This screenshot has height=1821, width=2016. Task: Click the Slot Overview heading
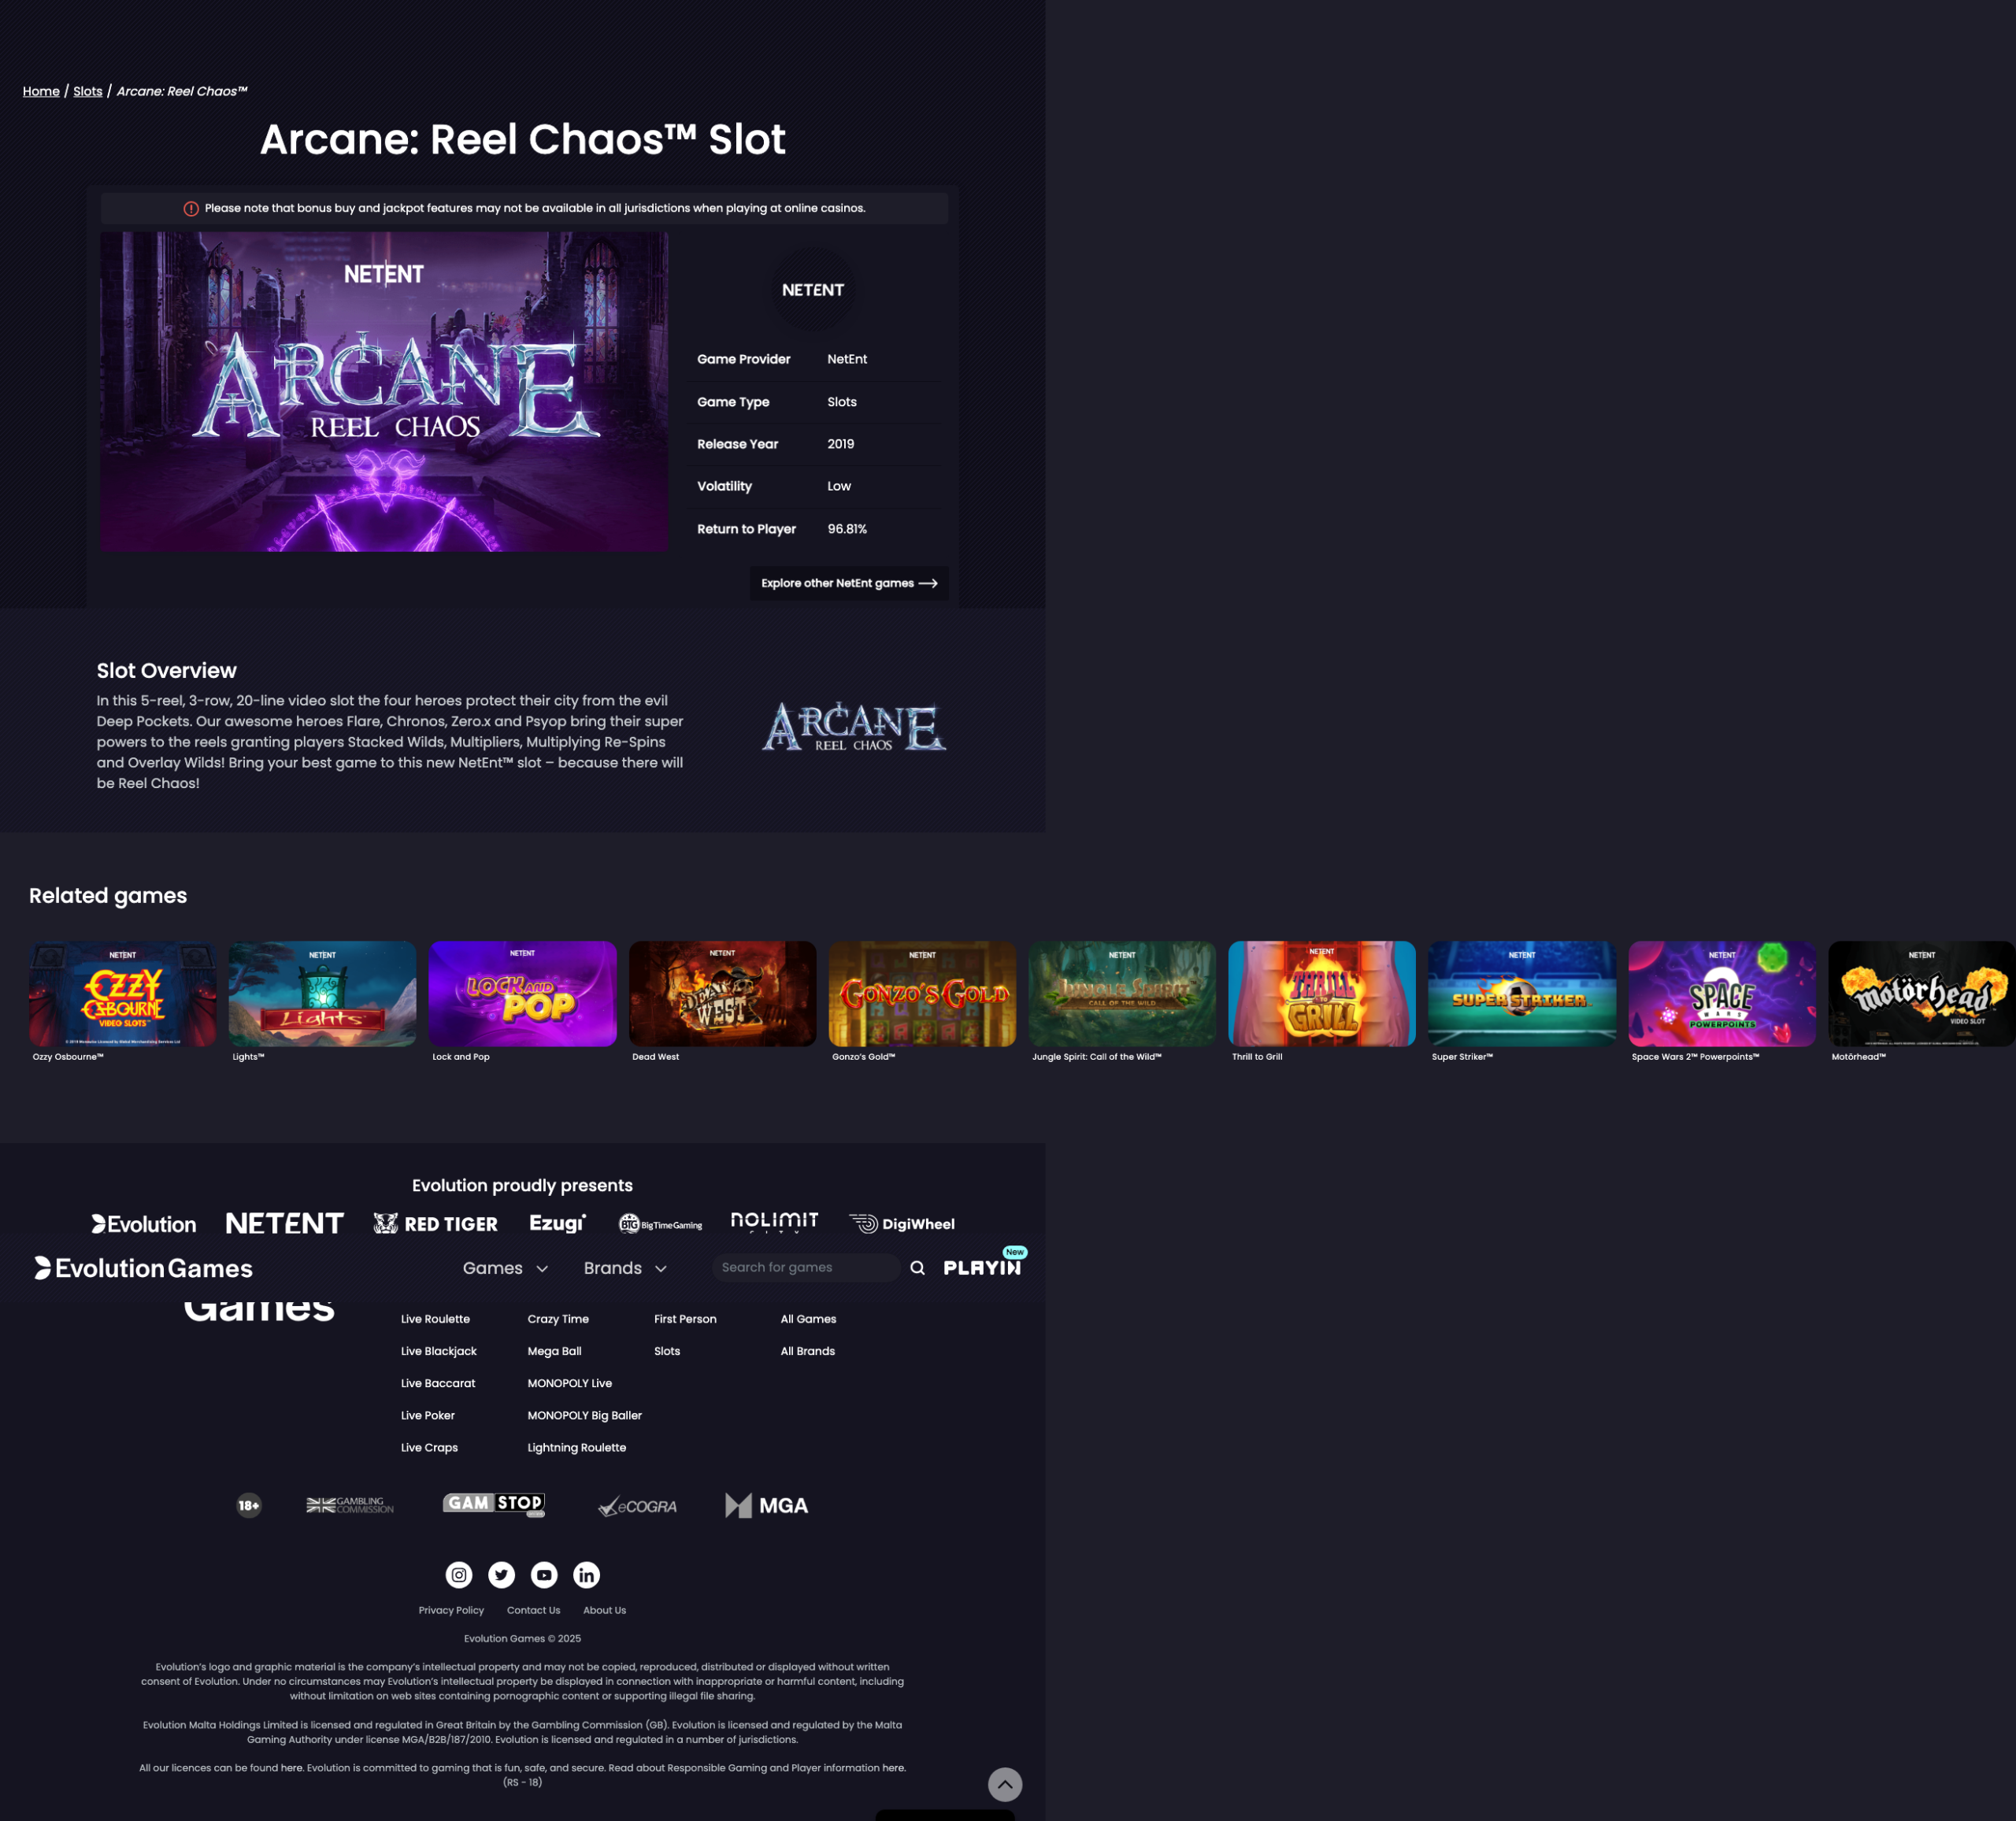pos(167,670)
